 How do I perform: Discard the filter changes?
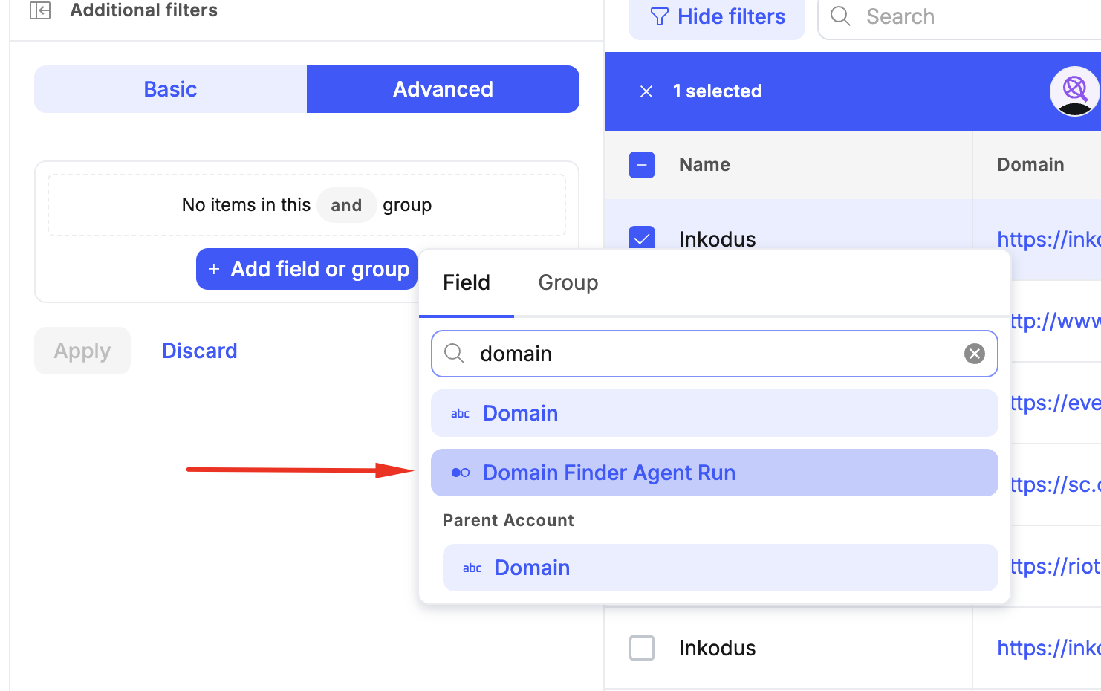(x=199, y=351)
